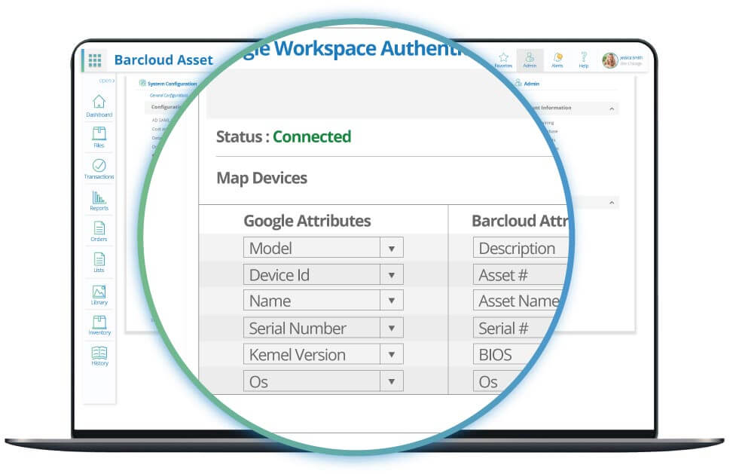
Task: Collapse the lower section chevron below Information
Action: pos(612,203)
